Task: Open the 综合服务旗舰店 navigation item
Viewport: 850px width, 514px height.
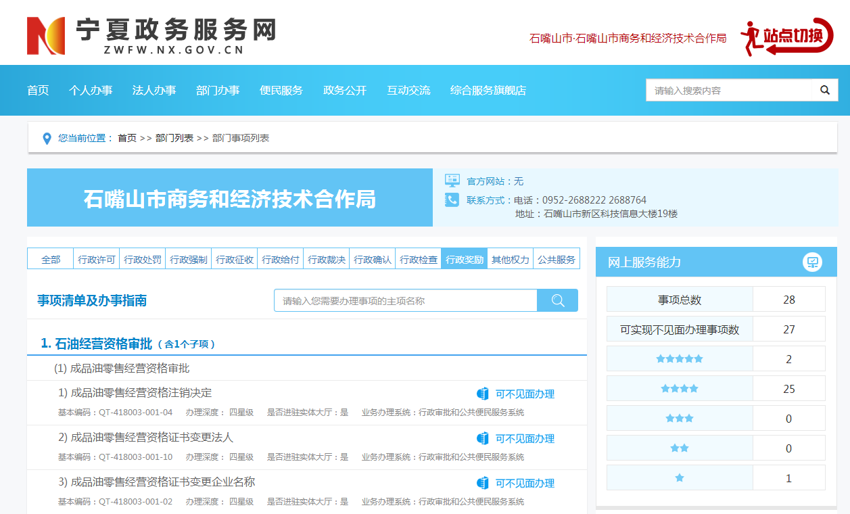Action: point(488,91)
